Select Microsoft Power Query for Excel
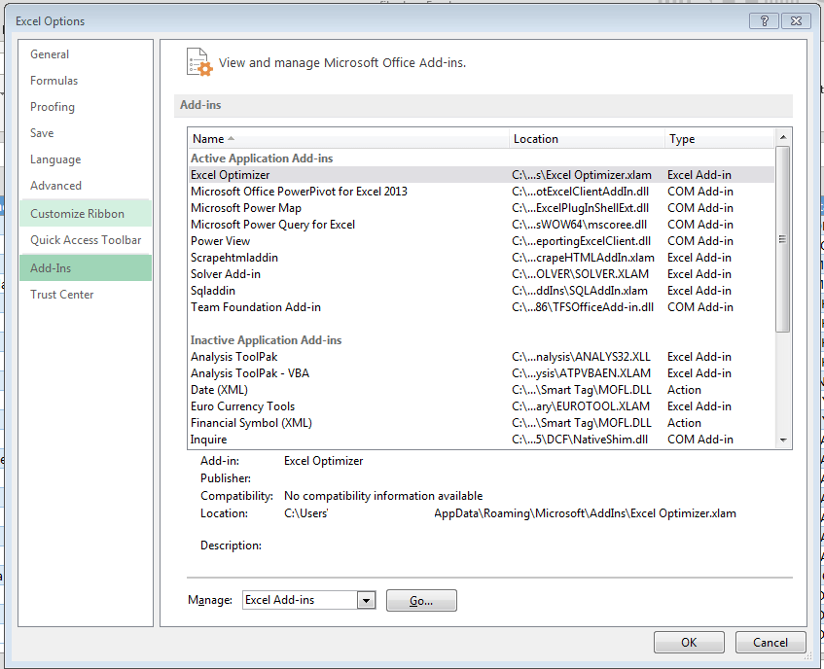 481,225
